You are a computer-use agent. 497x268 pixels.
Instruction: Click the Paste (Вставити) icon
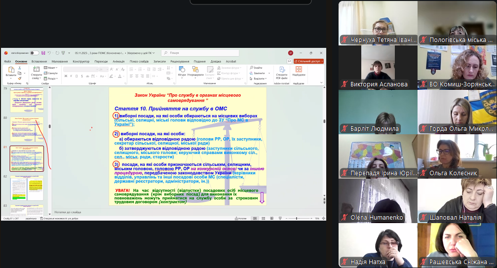(x=10, y=71)
